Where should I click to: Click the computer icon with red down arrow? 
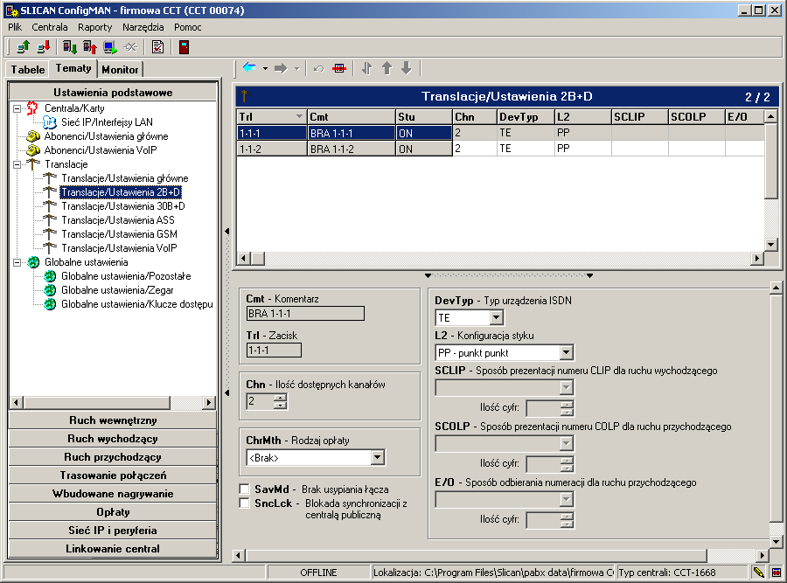44,47
